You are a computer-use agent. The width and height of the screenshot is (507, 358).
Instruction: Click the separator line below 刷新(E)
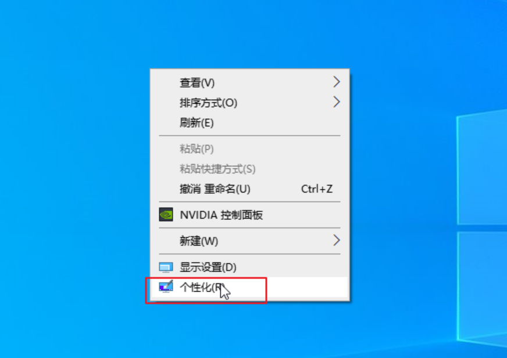click(249, 136)
